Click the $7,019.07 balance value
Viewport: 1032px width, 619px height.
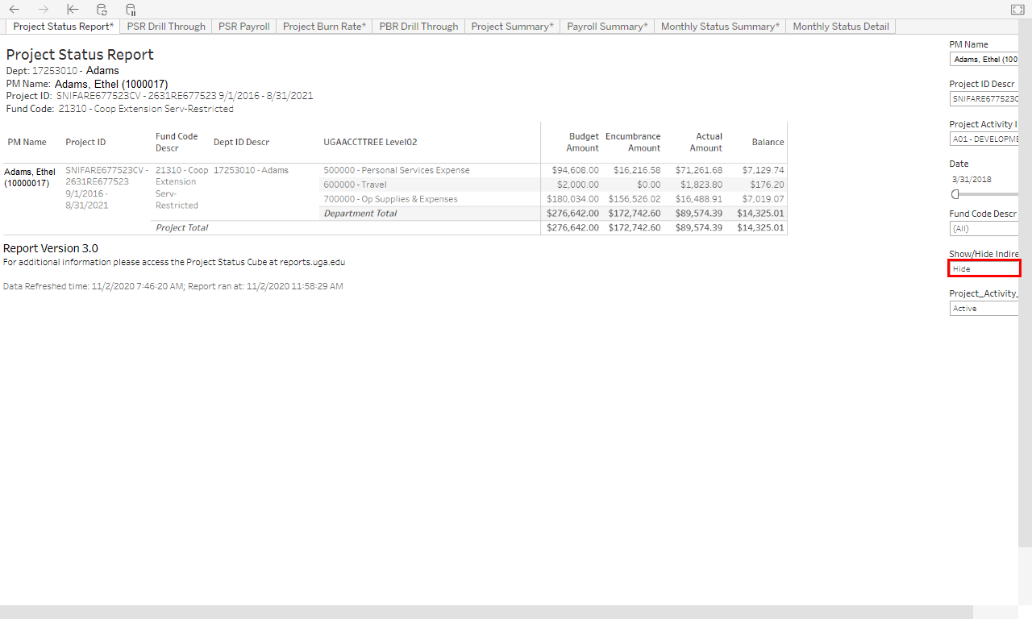click(x=763, y=199)
